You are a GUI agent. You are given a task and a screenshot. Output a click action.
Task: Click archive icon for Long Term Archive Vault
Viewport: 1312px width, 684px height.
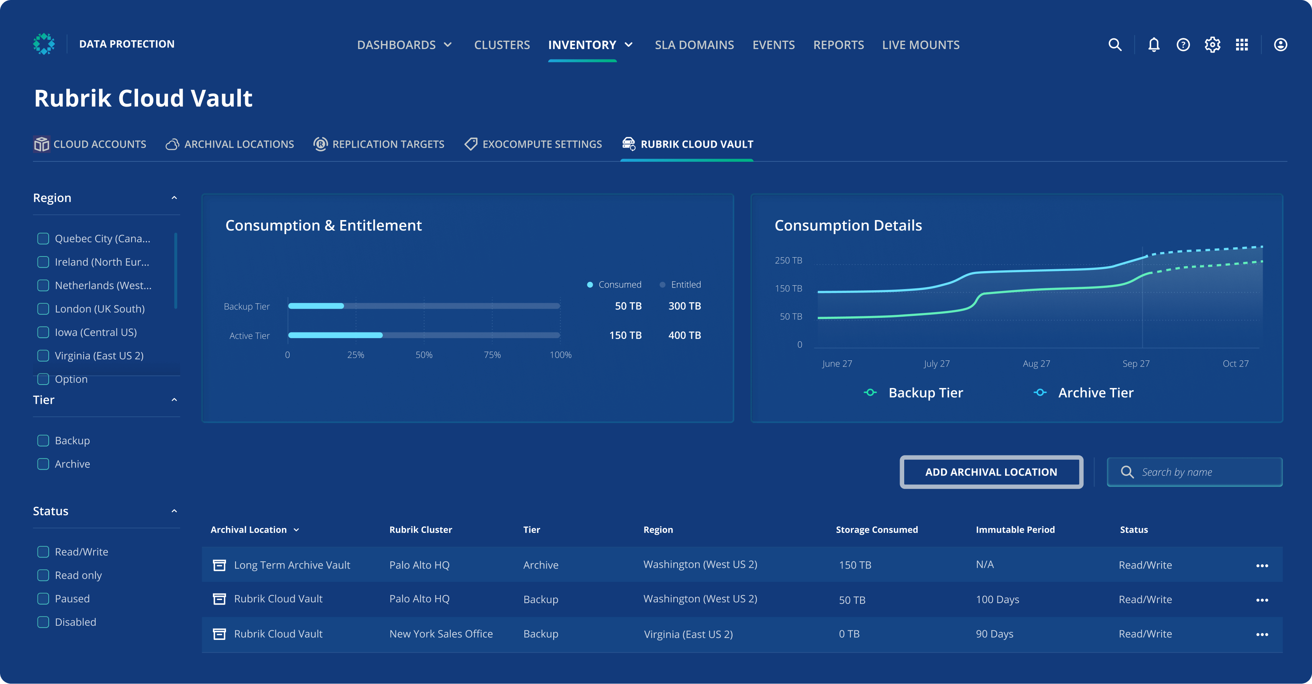(219, 565)
